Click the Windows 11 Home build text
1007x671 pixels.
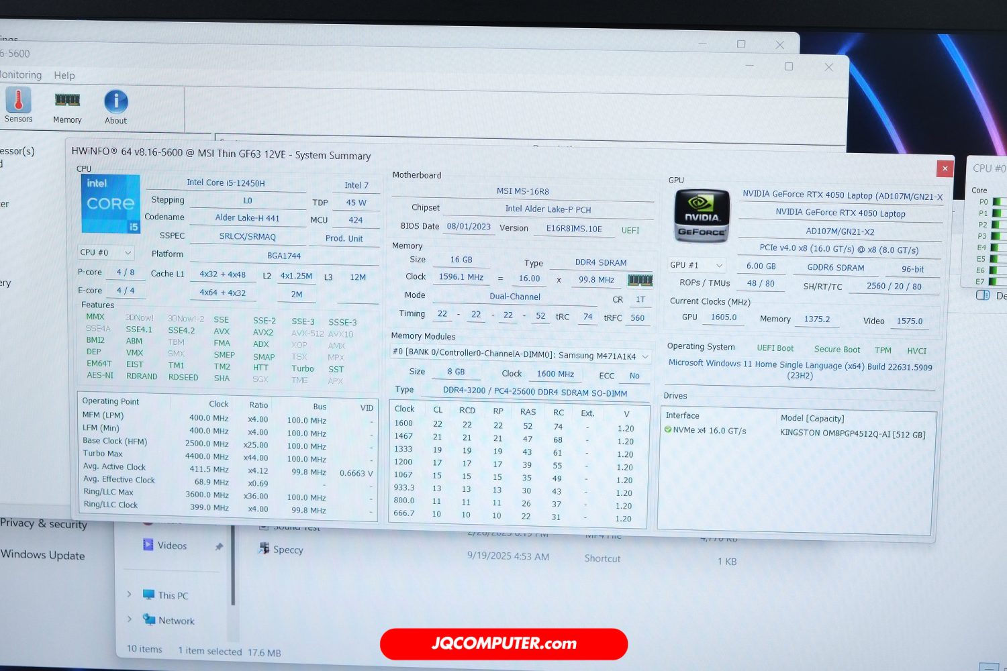point(800,370)
